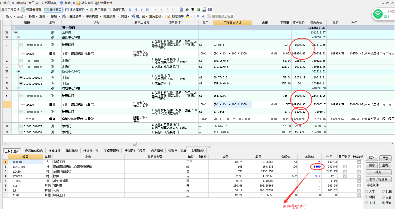Screen dimensions: 395x209
Task: Click the green 3D box icon
Action: (198, 9)
